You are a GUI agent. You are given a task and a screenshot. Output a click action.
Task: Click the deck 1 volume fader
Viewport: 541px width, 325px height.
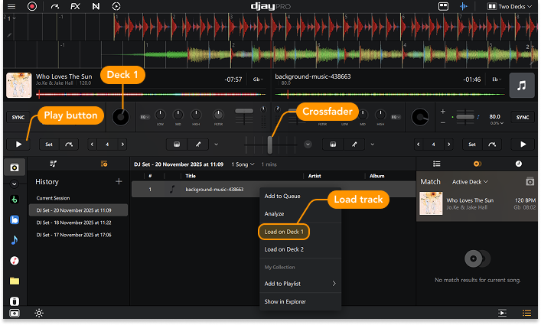[x=244, y=111]
